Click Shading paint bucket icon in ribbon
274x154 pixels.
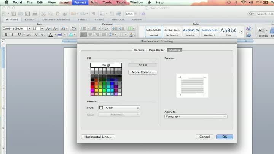132,35
